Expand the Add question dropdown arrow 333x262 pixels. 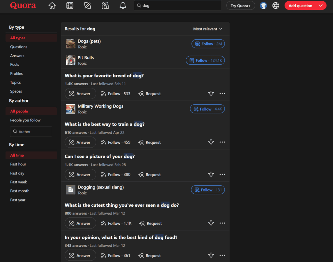coord(321,6)
